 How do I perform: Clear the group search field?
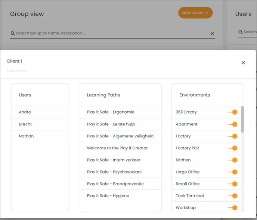pyautogui.click(x=212, y=34)
